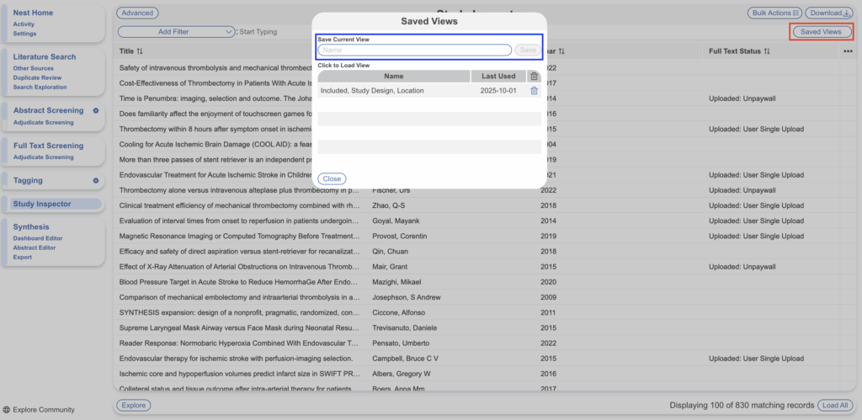This screenshot has height=420, width=862.
Task: Close the Saved Views dialog
Action: (x=332, y=178)
